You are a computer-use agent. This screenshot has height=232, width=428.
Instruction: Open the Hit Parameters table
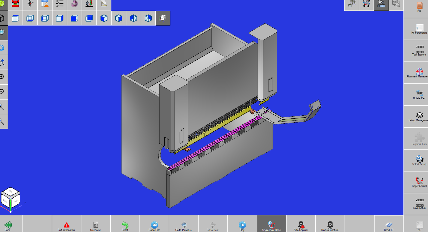[x=419, y=29]
